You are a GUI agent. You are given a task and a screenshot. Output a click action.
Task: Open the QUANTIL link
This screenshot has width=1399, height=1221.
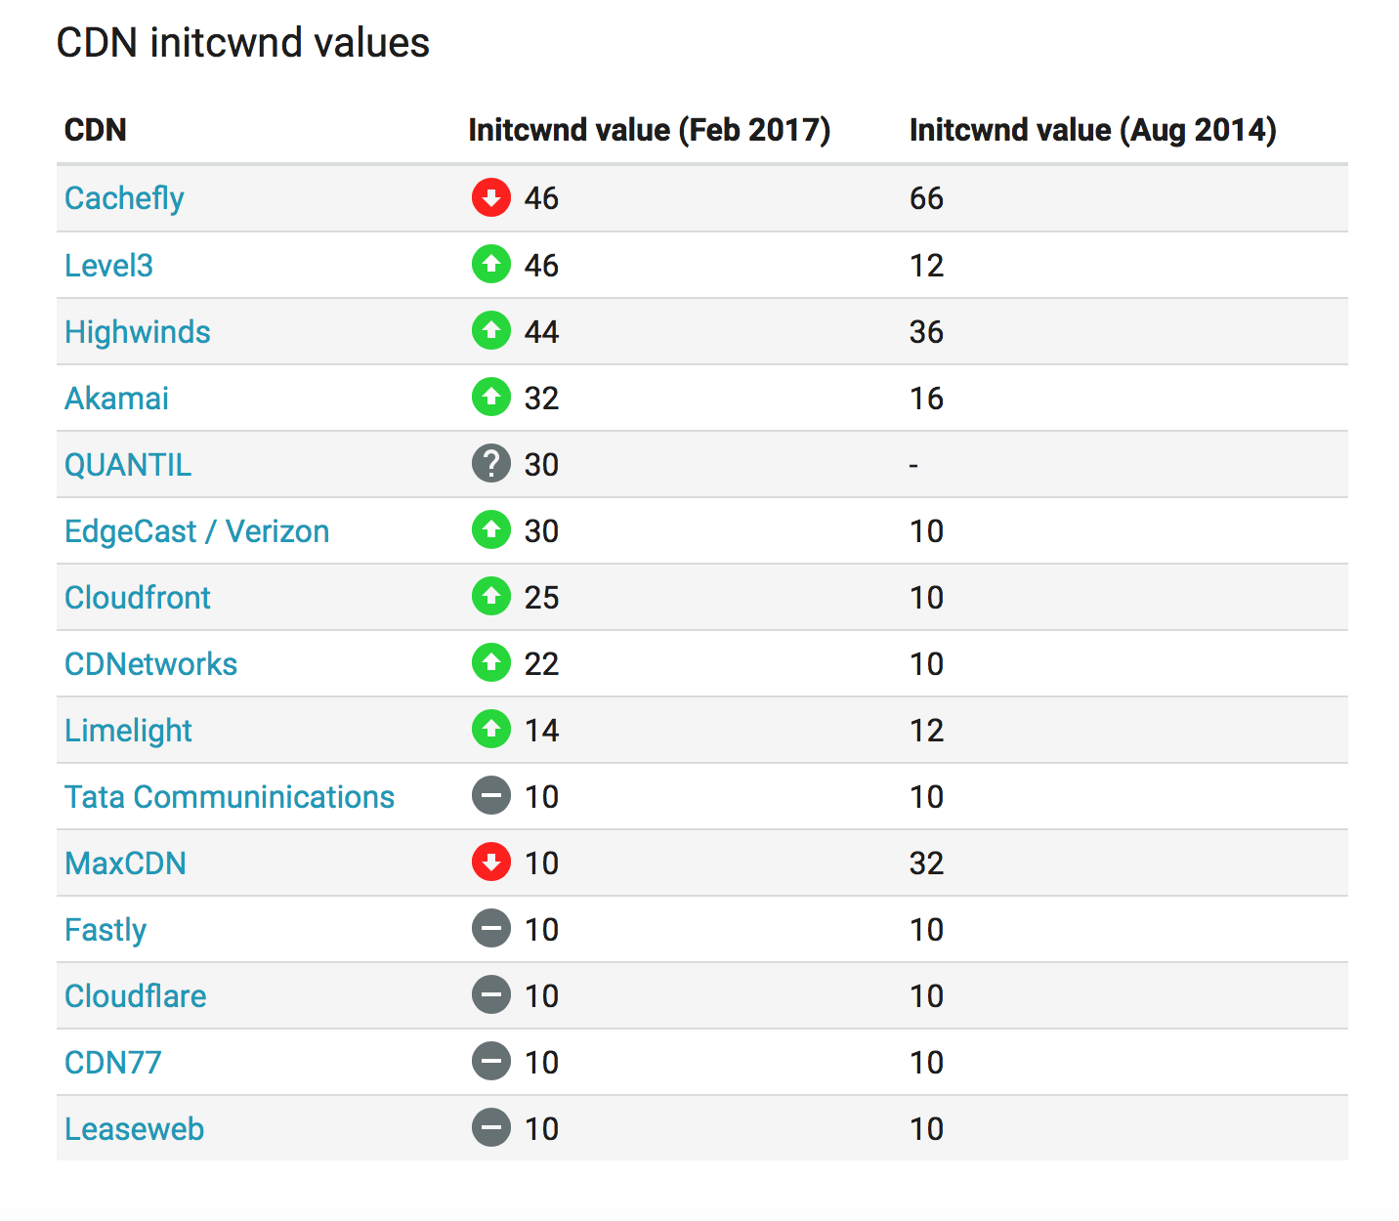pyautogui.click(x=128, y=465)
